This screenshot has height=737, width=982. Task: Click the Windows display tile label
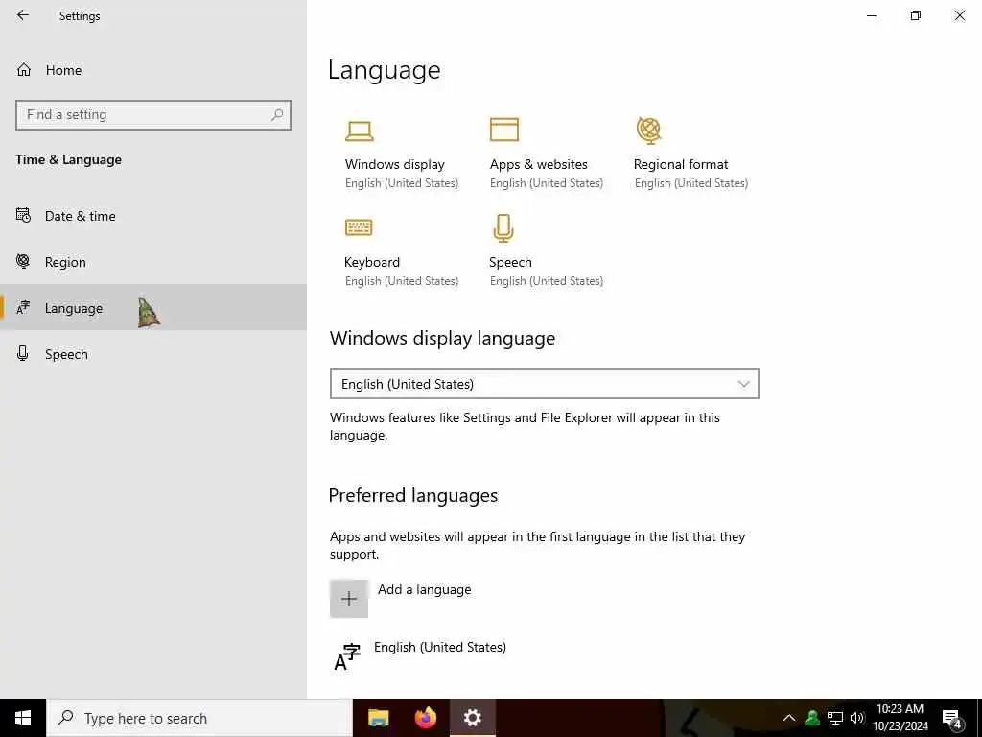394,164
